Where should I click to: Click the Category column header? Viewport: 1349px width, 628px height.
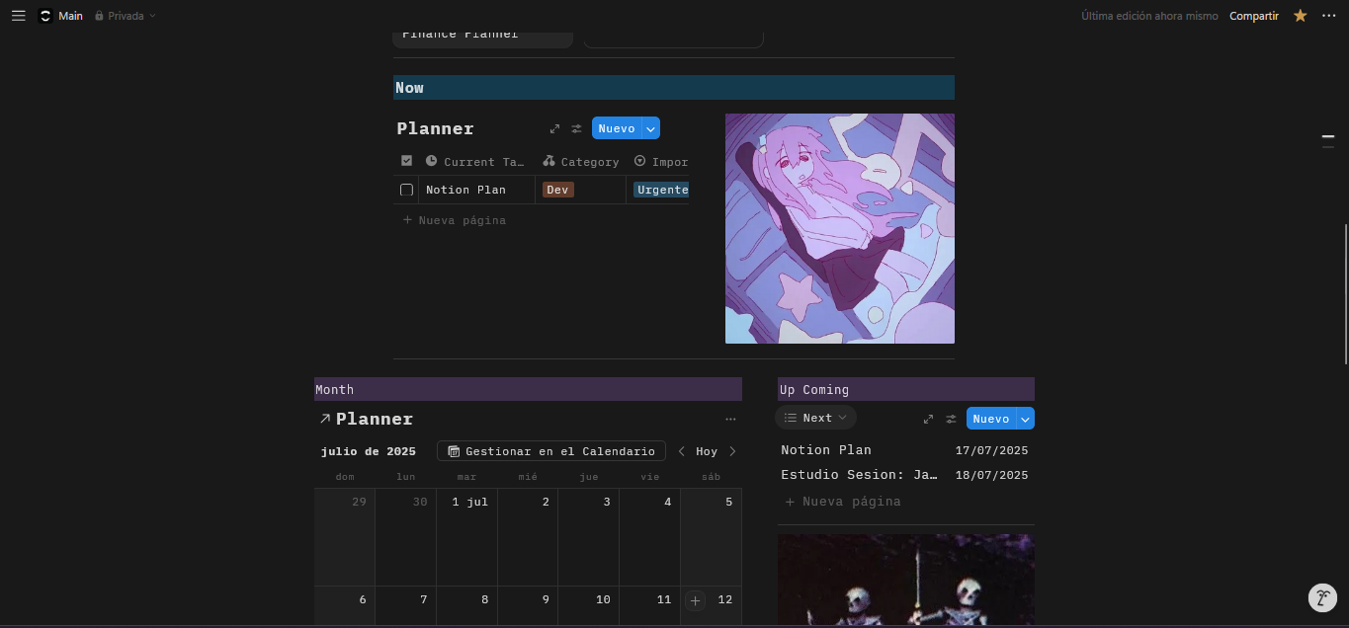(x=581, y=161)
